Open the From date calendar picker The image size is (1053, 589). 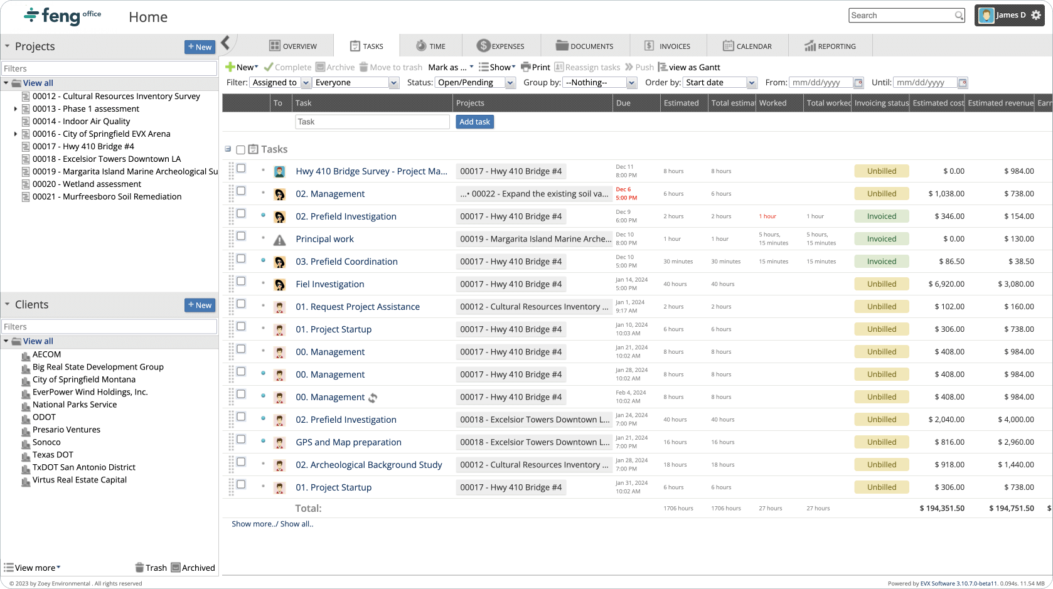click(858, 83)
